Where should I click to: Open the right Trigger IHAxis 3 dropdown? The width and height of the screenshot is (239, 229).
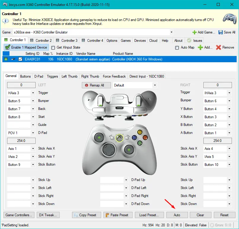[x=229, y=93]
